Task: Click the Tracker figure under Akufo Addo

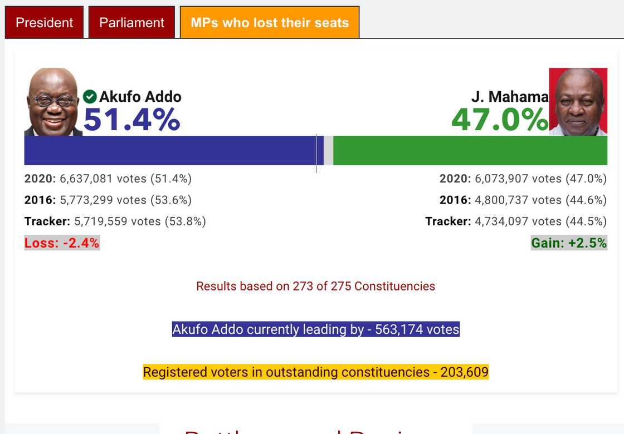Action: click(115, 221)
